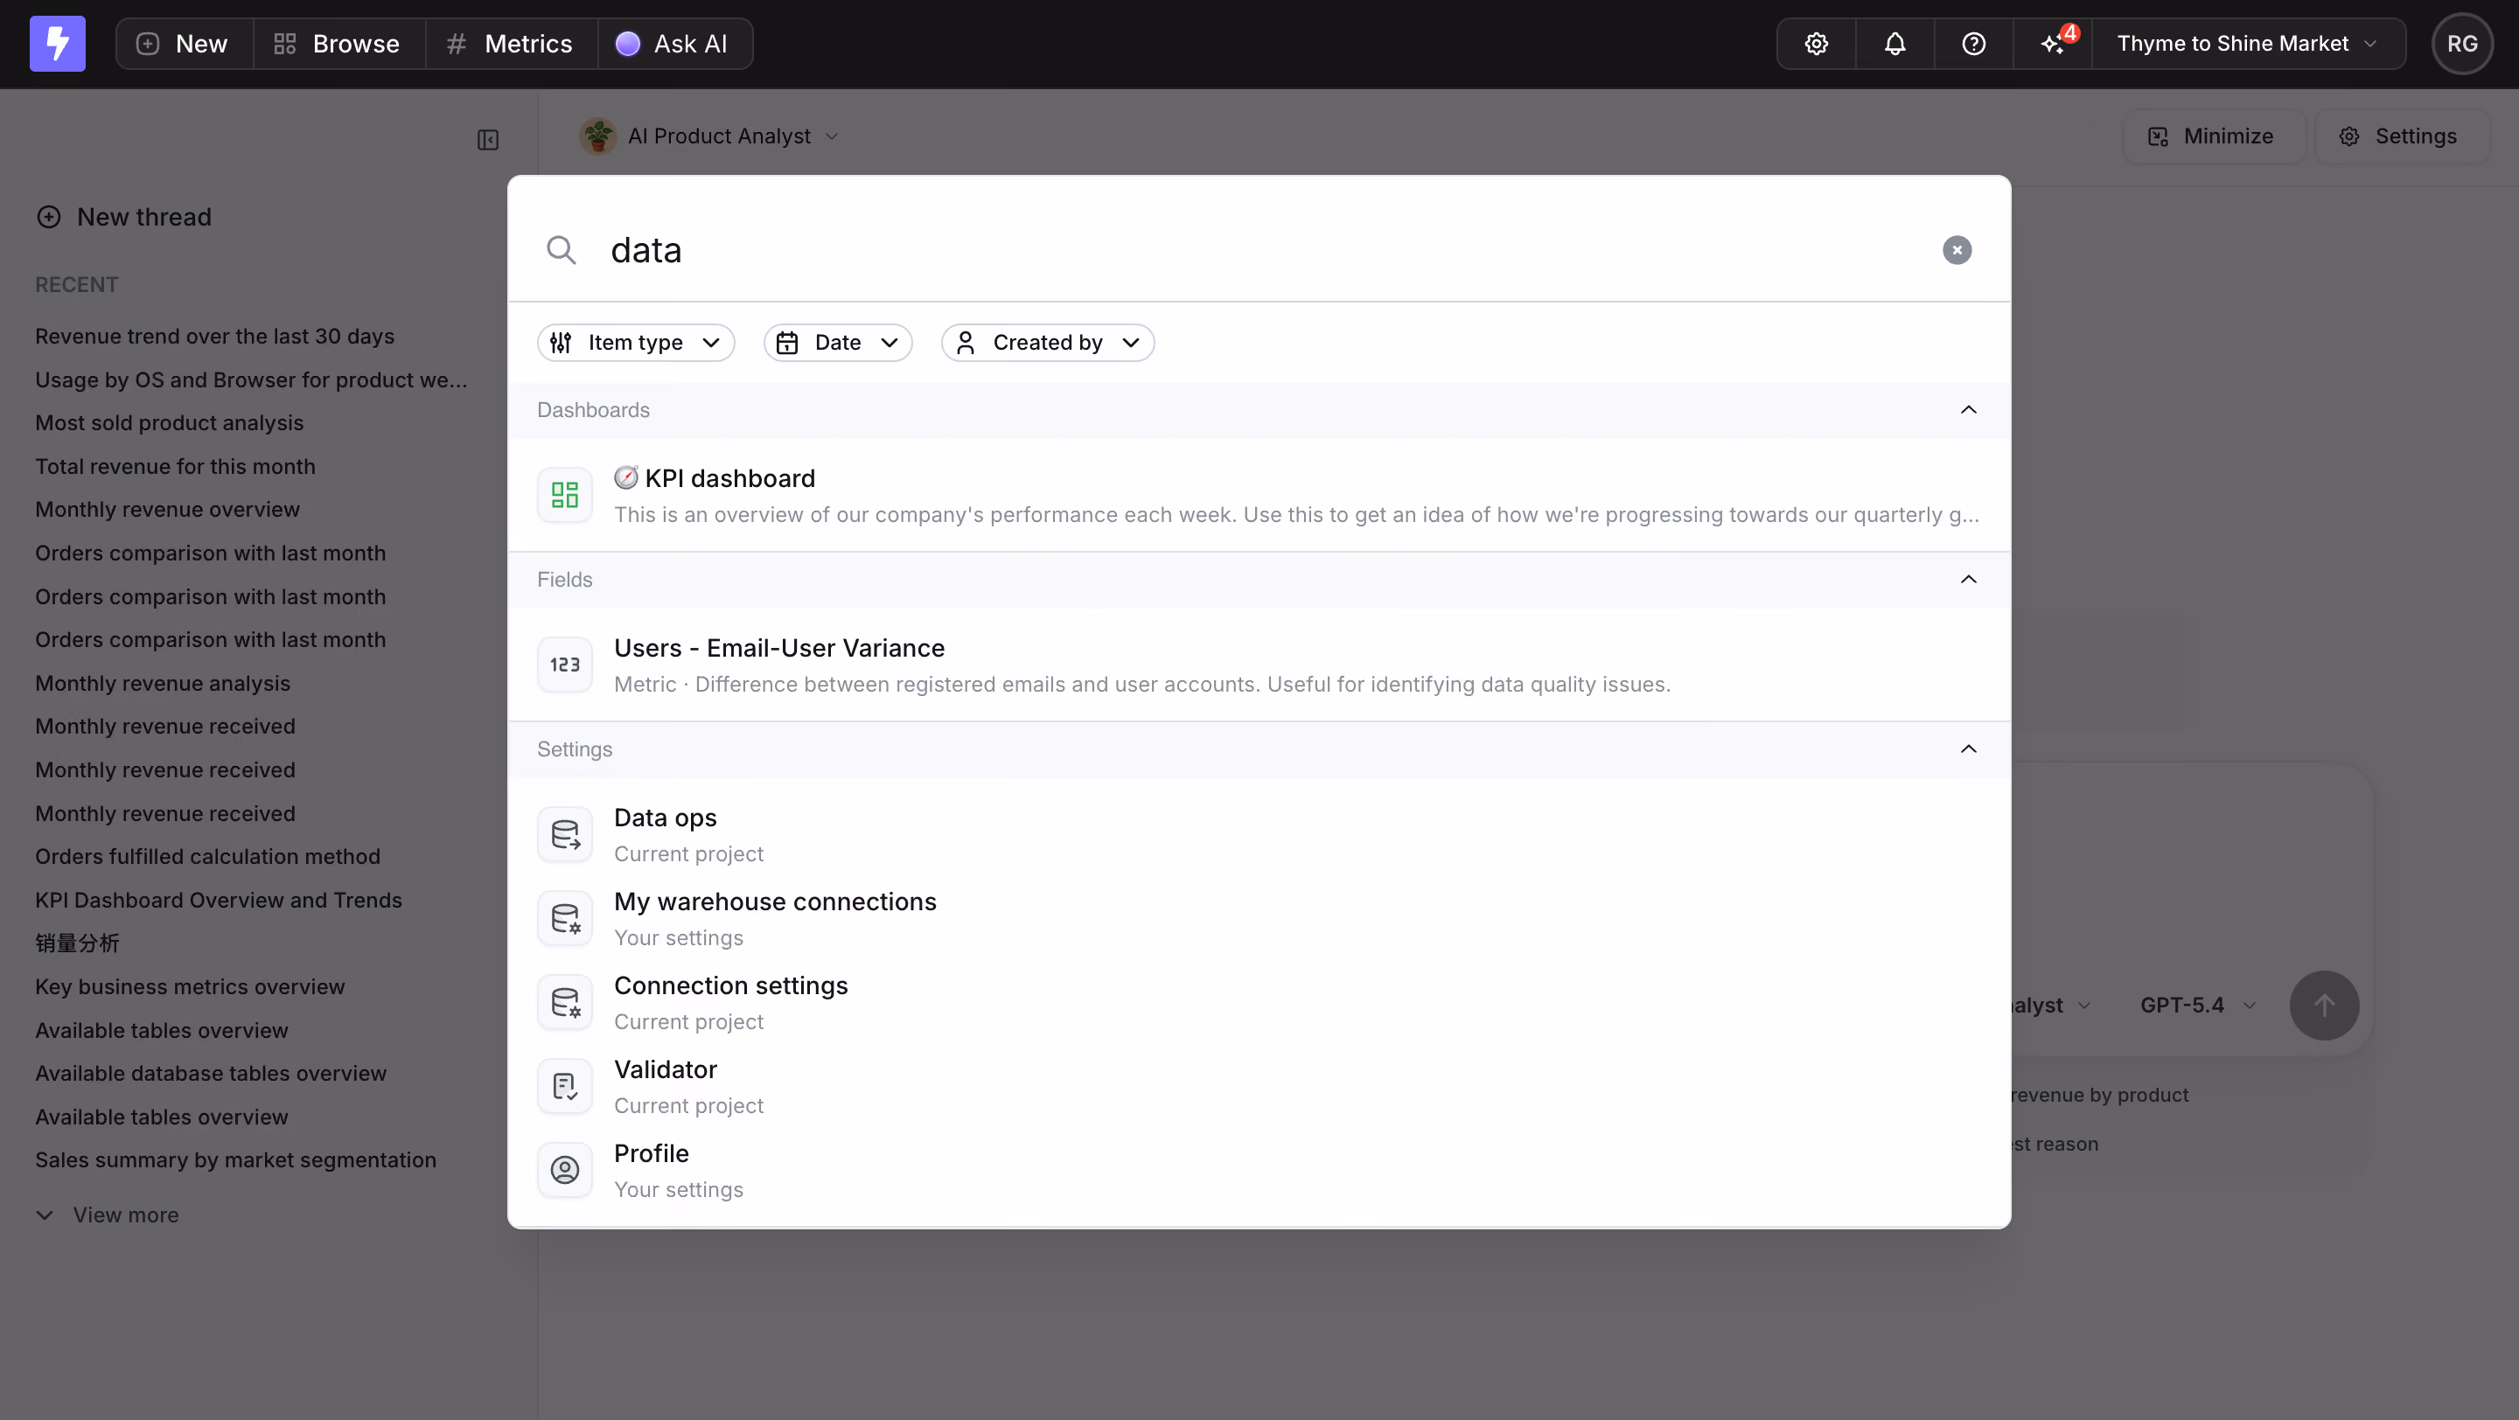Click the KPI dashboard grid icon

564,495
